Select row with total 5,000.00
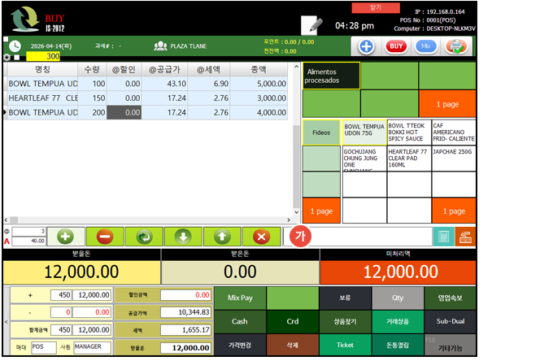The width and height of the screenshot is (553, 361). tap(147, 84)
